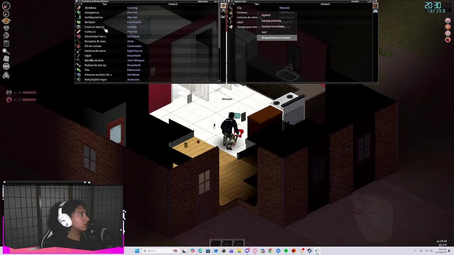
Task: Click the inventory window vertical scrollbar
Action: [219, 27]
